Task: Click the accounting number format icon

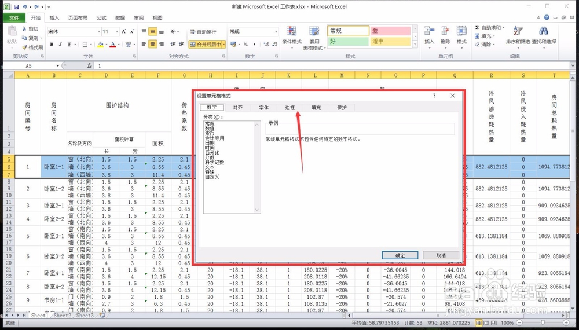Action: coord(233,45)
